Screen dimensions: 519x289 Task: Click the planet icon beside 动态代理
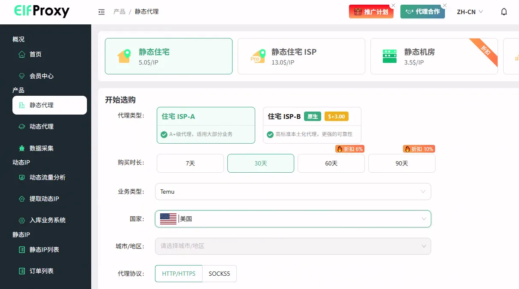tap(22, 127)
